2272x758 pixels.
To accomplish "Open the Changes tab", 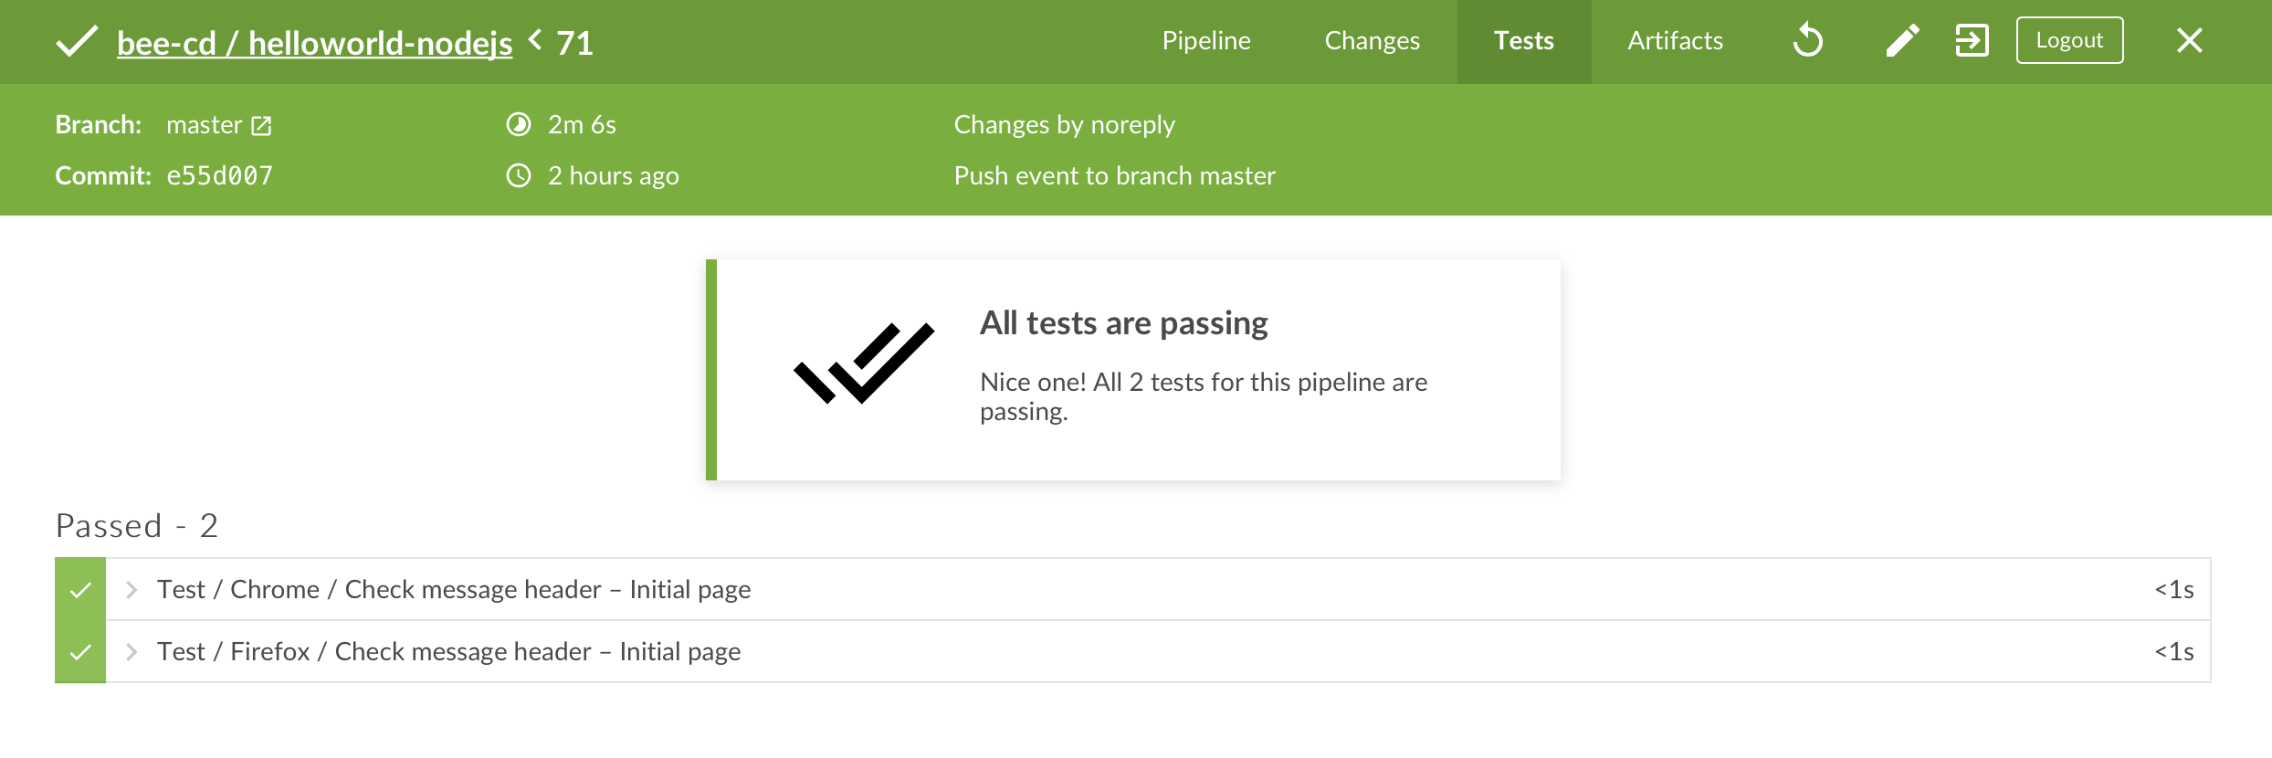I will pyautogui.click(x=1372, y=41).
